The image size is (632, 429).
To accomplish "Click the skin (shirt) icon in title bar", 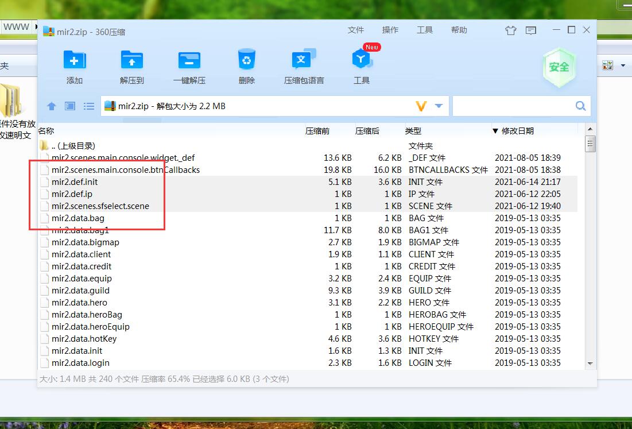I will (510, 30).
